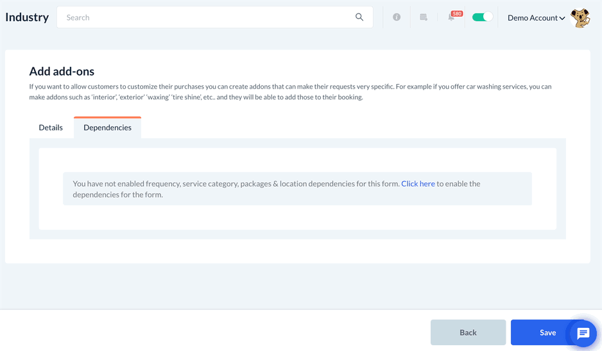Image resolution: width=602 pixels, height=351 pixels.
Task: Open the chat support bubble
Action: [583, 333]
